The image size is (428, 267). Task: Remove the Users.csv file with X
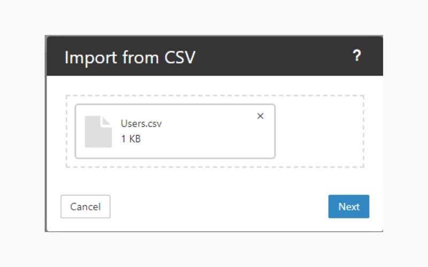(261, 116)
